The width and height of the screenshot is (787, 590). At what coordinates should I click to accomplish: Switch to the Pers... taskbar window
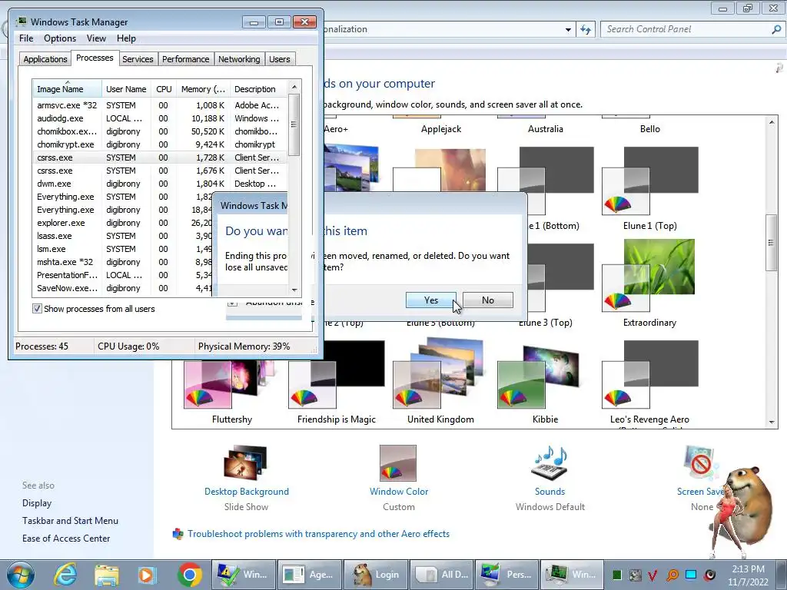click(x=507, y=575)
